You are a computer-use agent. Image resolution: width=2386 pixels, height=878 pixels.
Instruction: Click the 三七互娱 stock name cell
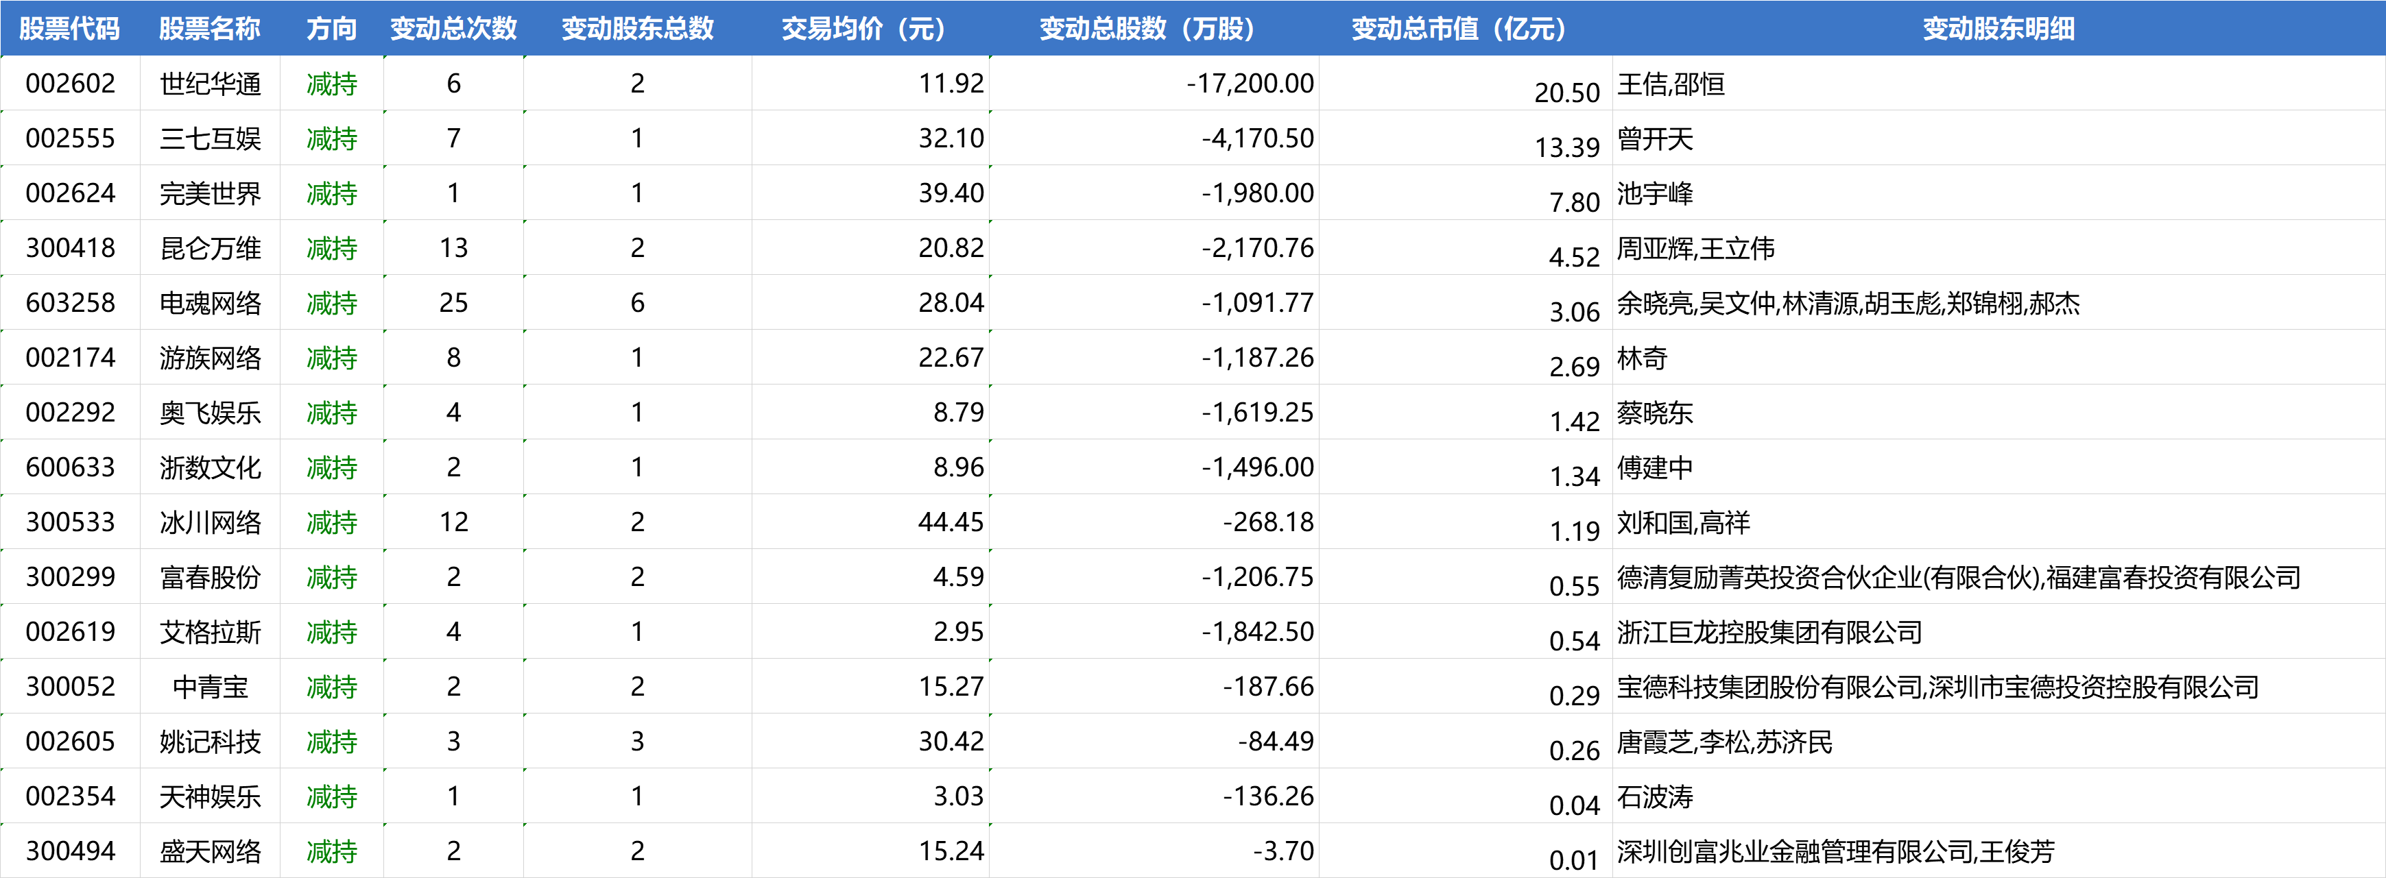pos(211,138)
